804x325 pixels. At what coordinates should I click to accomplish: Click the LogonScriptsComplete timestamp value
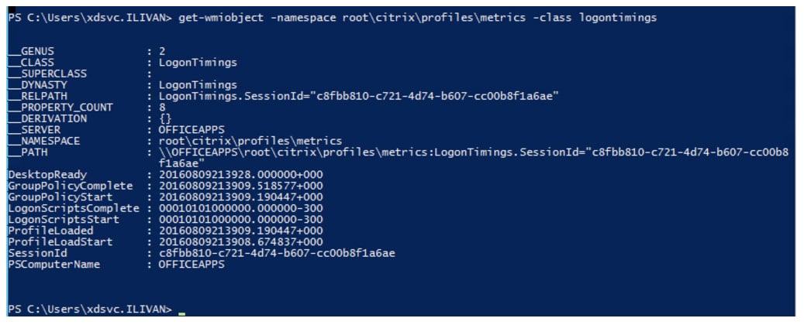(240, 209)
